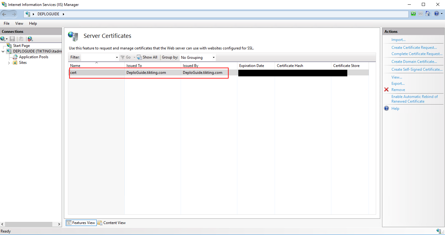Open the View menu

point(19,23)
